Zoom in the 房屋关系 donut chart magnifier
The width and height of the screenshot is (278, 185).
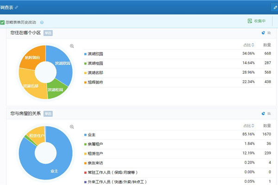pos(72,127)
